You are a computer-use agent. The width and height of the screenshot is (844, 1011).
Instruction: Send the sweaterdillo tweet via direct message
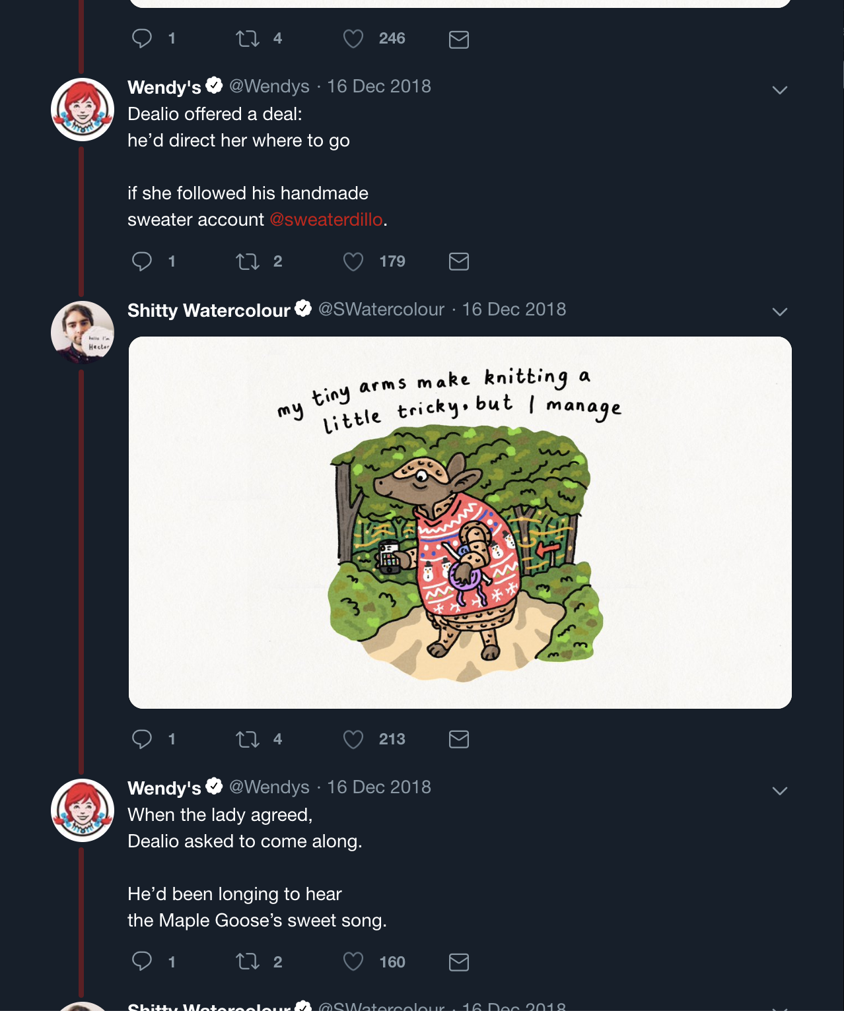click(x=458, y=261)
